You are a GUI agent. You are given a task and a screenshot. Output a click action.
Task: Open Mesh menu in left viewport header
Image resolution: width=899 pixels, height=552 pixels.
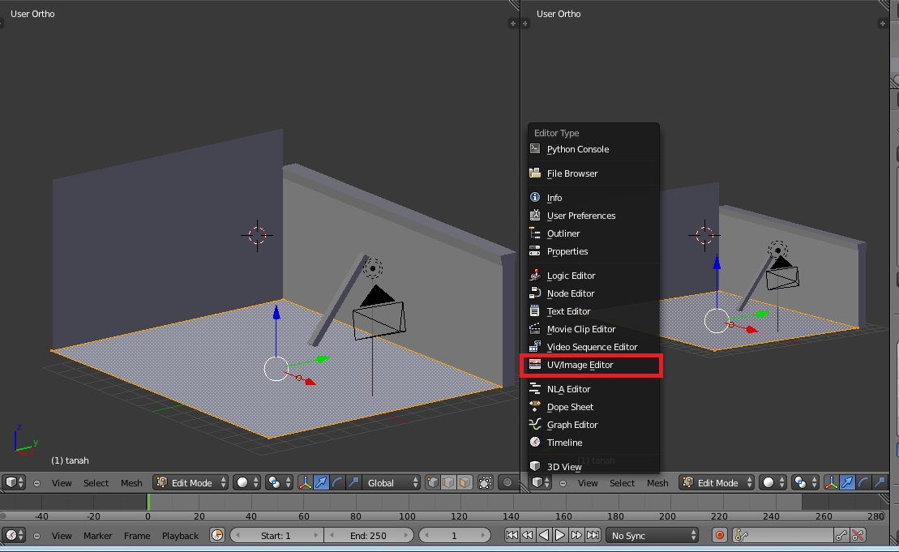[131, 483]
